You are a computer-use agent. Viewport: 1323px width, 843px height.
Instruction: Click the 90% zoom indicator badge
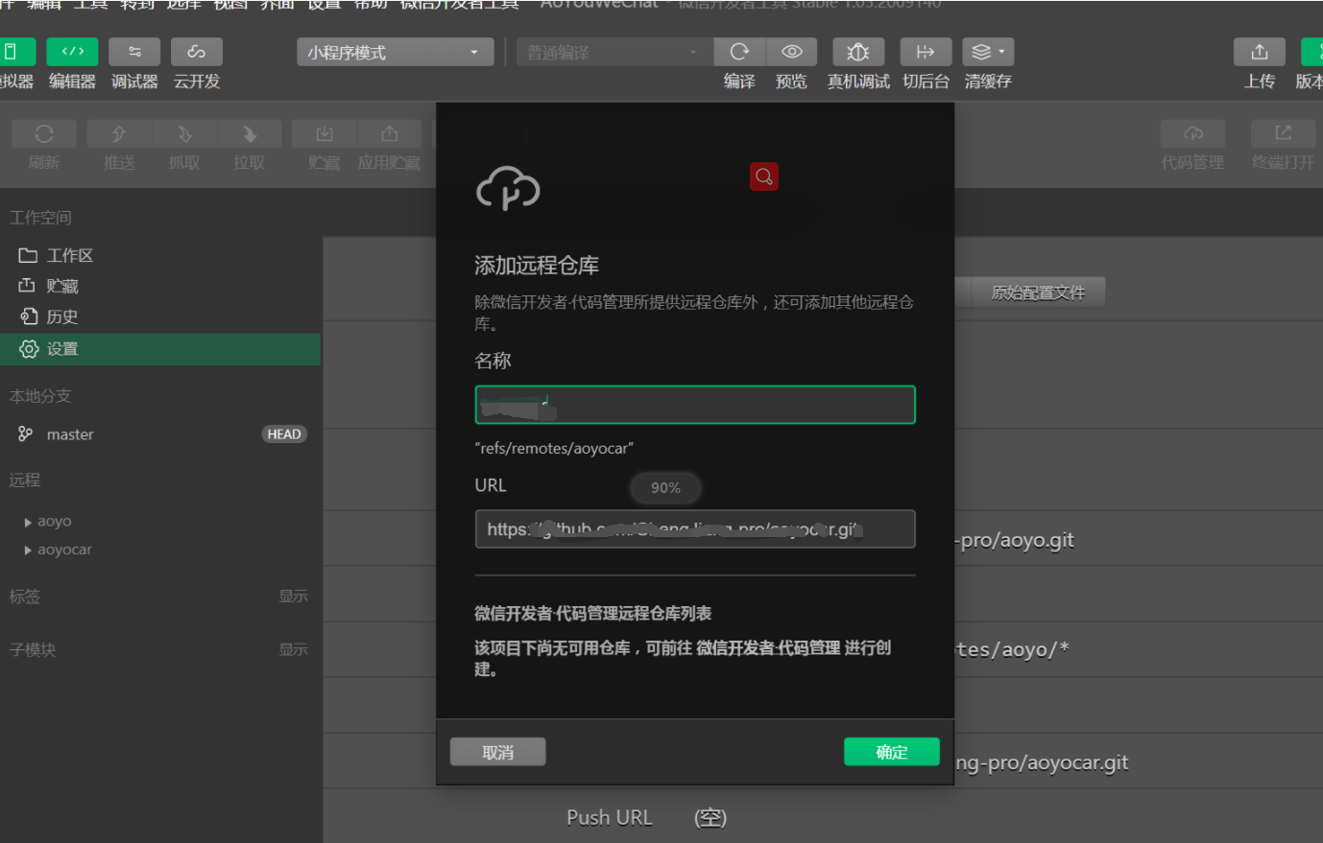[x=665, y=487]
